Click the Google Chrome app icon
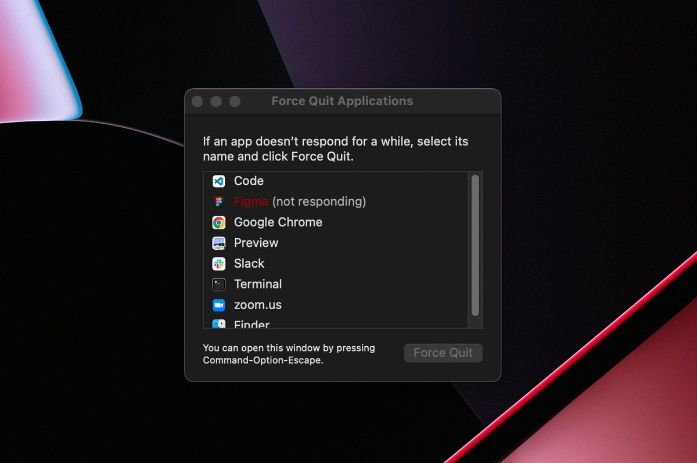The width and height of the screenshot is (697, 463). pos(218,222)
